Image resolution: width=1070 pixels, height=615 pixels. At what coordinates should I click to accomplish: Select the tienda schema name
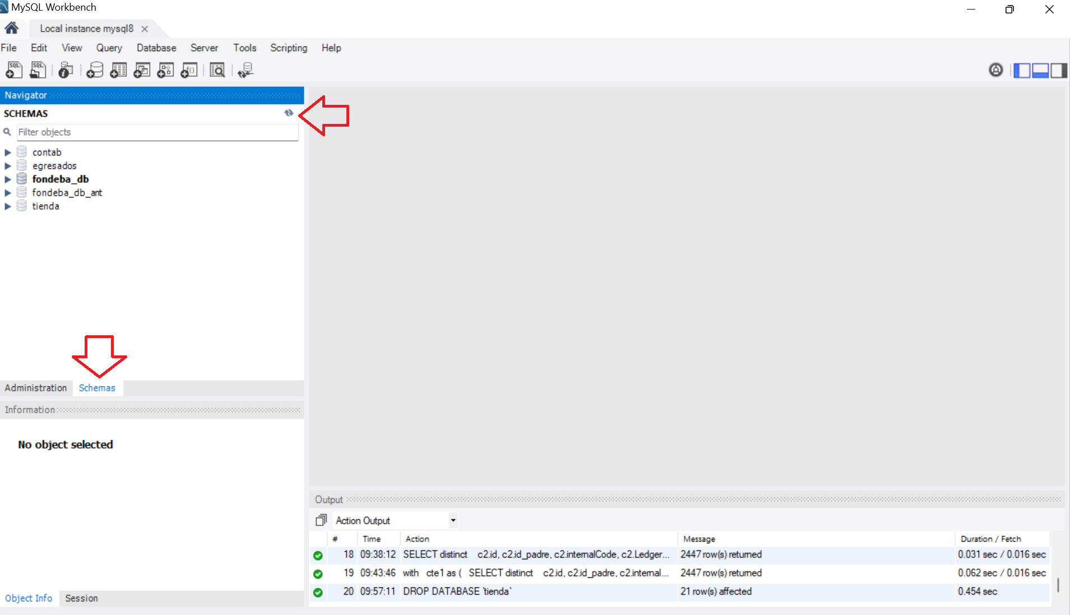pos(46,206)
